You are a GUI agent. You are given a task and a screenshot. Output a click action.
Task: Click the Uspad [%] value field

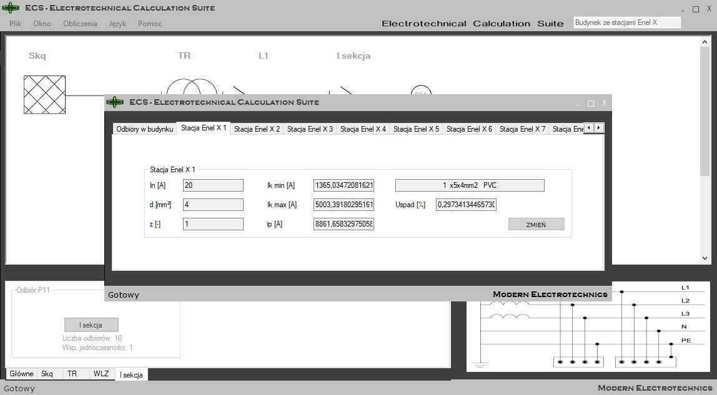(x=466, y=205)
